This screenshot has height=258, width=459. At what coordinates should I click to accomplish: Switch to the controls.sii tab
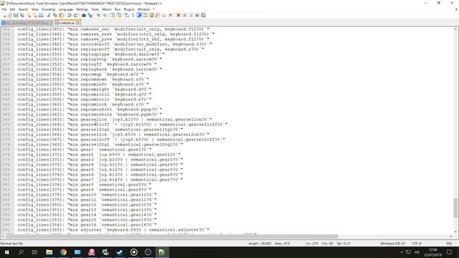tap(67, 23)
